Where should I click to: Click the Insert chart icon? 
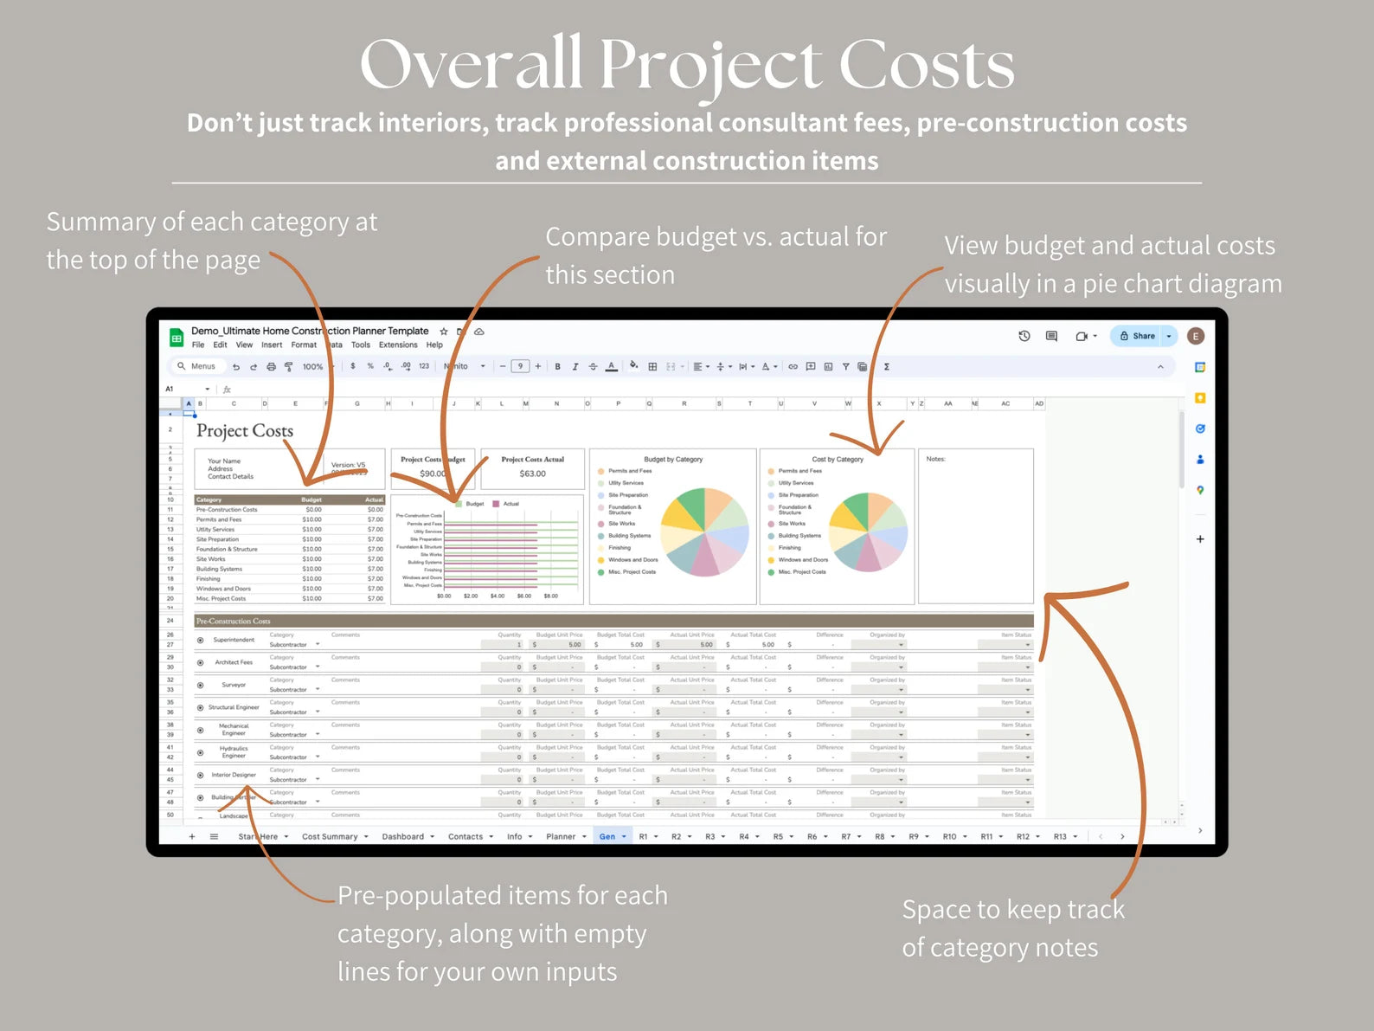pos(828,367)
